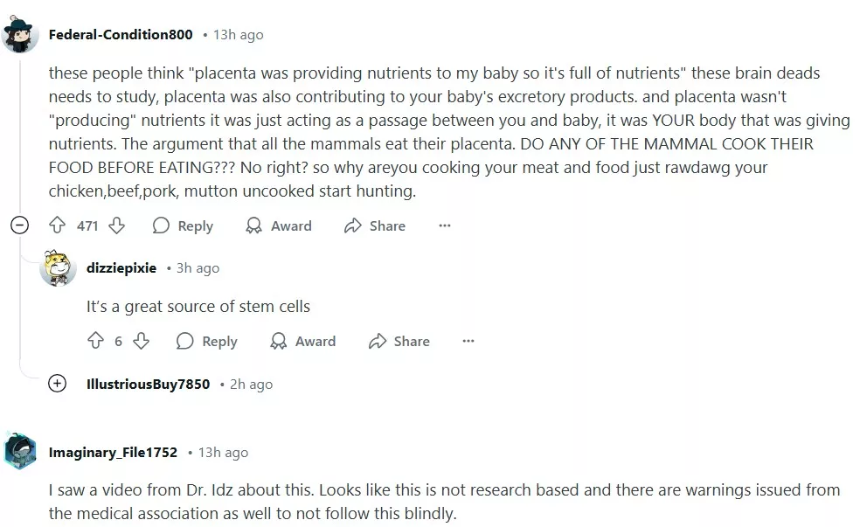Viewport: 860px width, 527px height.
Task: Visit IllustriousBuy7850's profile link
Action: (148, 384)
